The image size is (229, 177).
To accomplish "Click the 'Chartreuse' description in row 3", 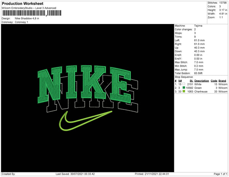I will click(201, 92).
